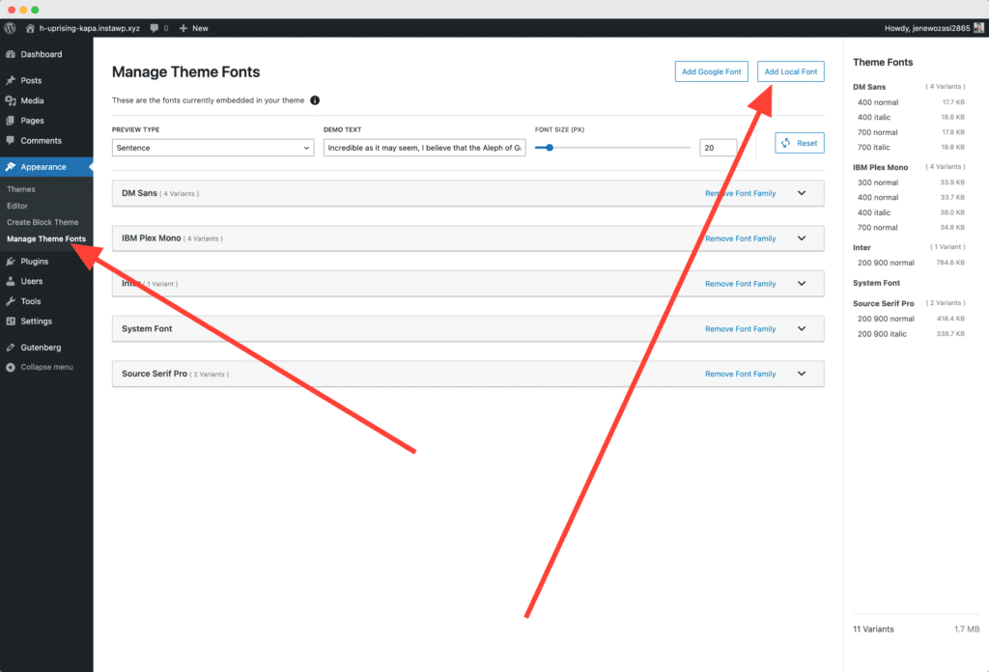
Task: Collapse the admin menu with the arrow icon
Action: [10, 368]
